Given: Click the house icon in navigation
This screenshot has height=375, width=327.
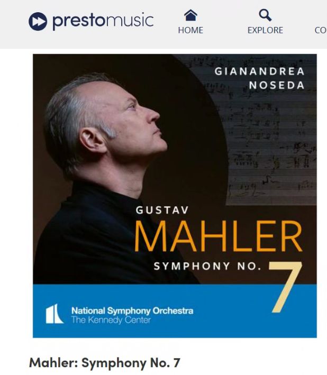Looking at the screenshot, I should coord(190,15).
